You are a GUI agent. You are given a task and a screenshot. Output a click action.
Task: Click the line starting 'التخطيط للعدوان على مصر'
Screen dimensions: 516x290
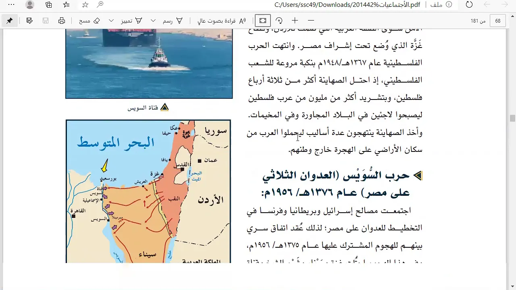[x=335, y=228]
